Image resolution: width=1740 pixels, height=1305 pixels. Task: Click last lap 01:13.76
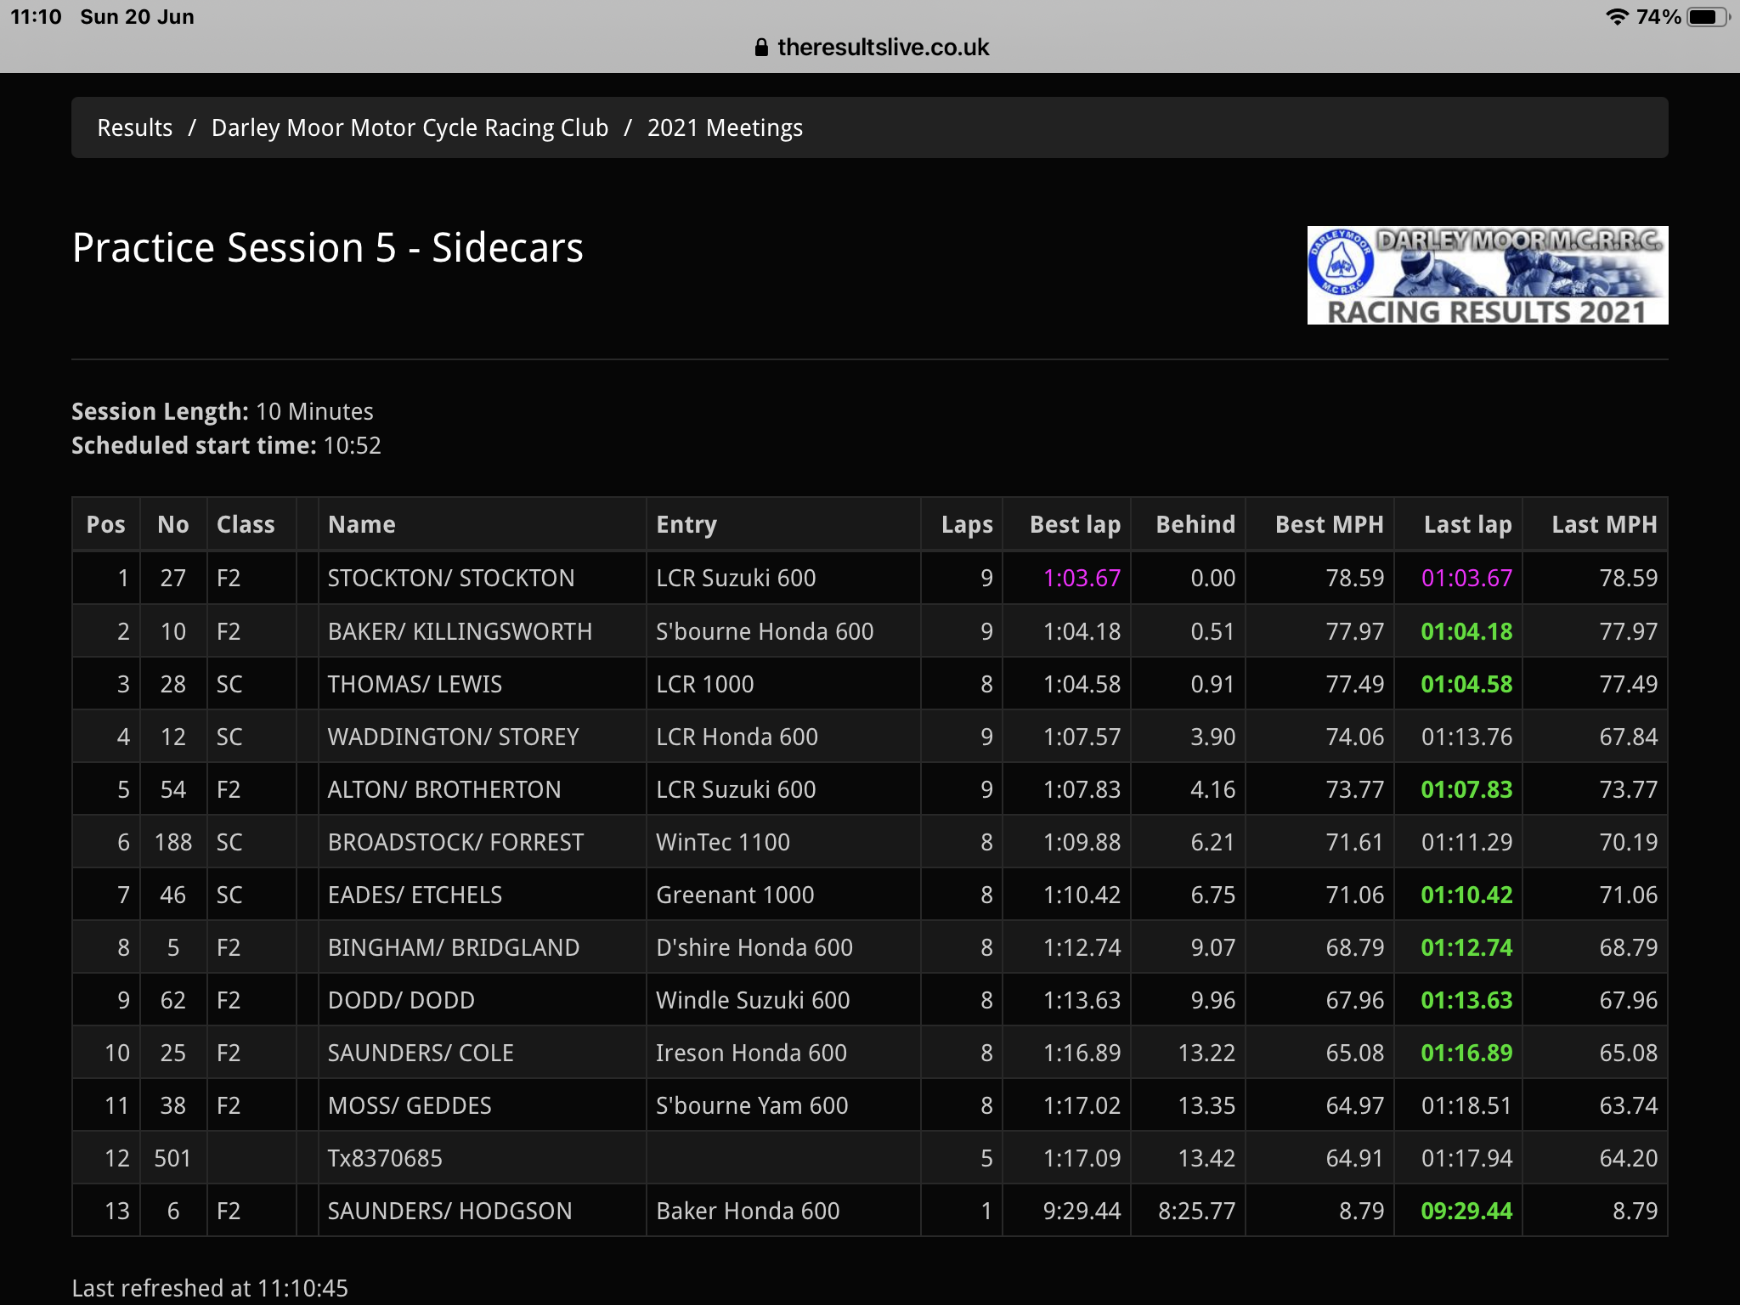coord(1466,737)
